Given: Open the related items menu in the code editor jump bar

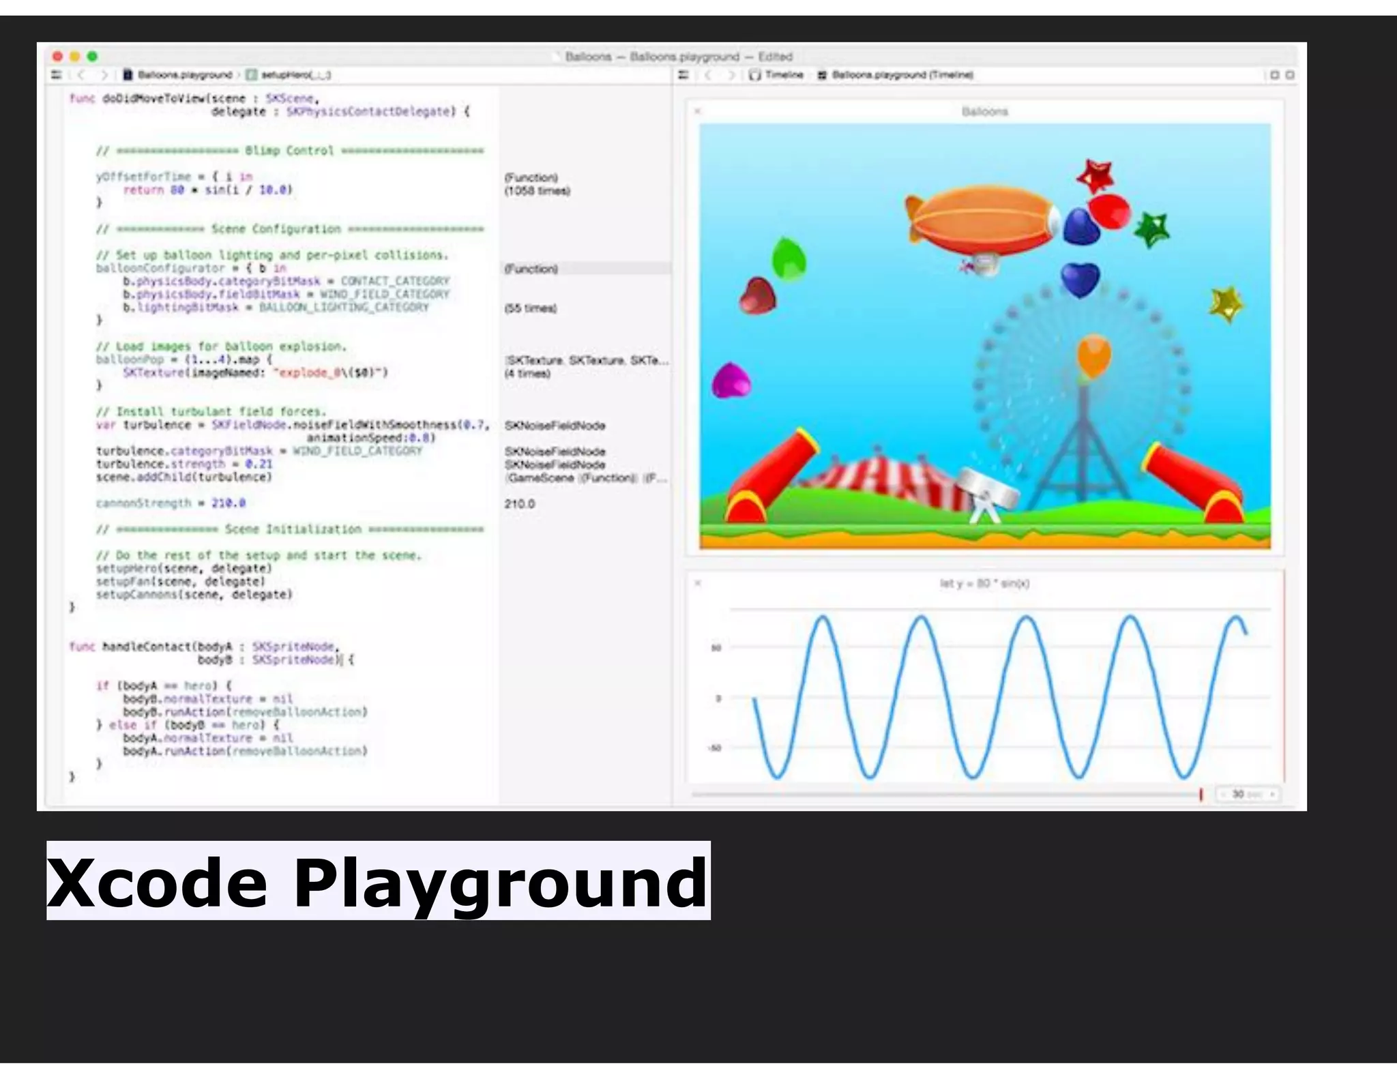Looking at the screenshot, I should click(x=57, y=75).
